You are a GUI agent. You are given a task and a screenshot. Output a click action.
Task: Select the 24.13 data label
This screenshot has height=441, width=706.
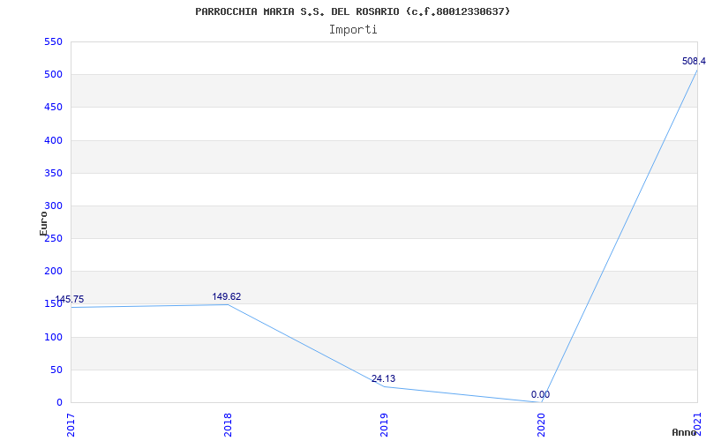click(x=383, y=378)
